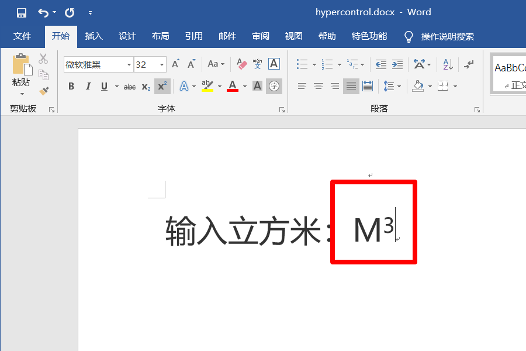
Task: Enable subscript formatting
Action: [146, 86]
